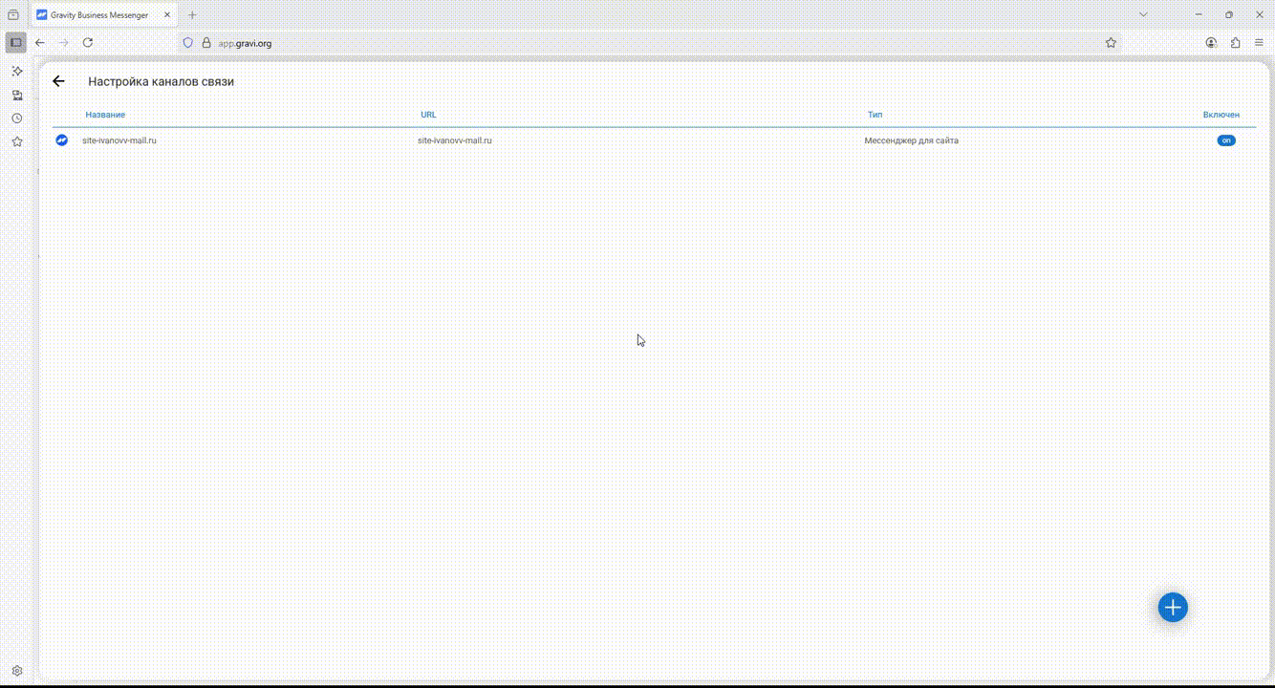The image size is (1275, 688).
Task: Click the blue plus add channel button
Action: point(1172,607)
